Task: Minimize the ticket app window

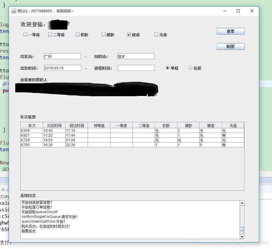Action: click(225, 11)
